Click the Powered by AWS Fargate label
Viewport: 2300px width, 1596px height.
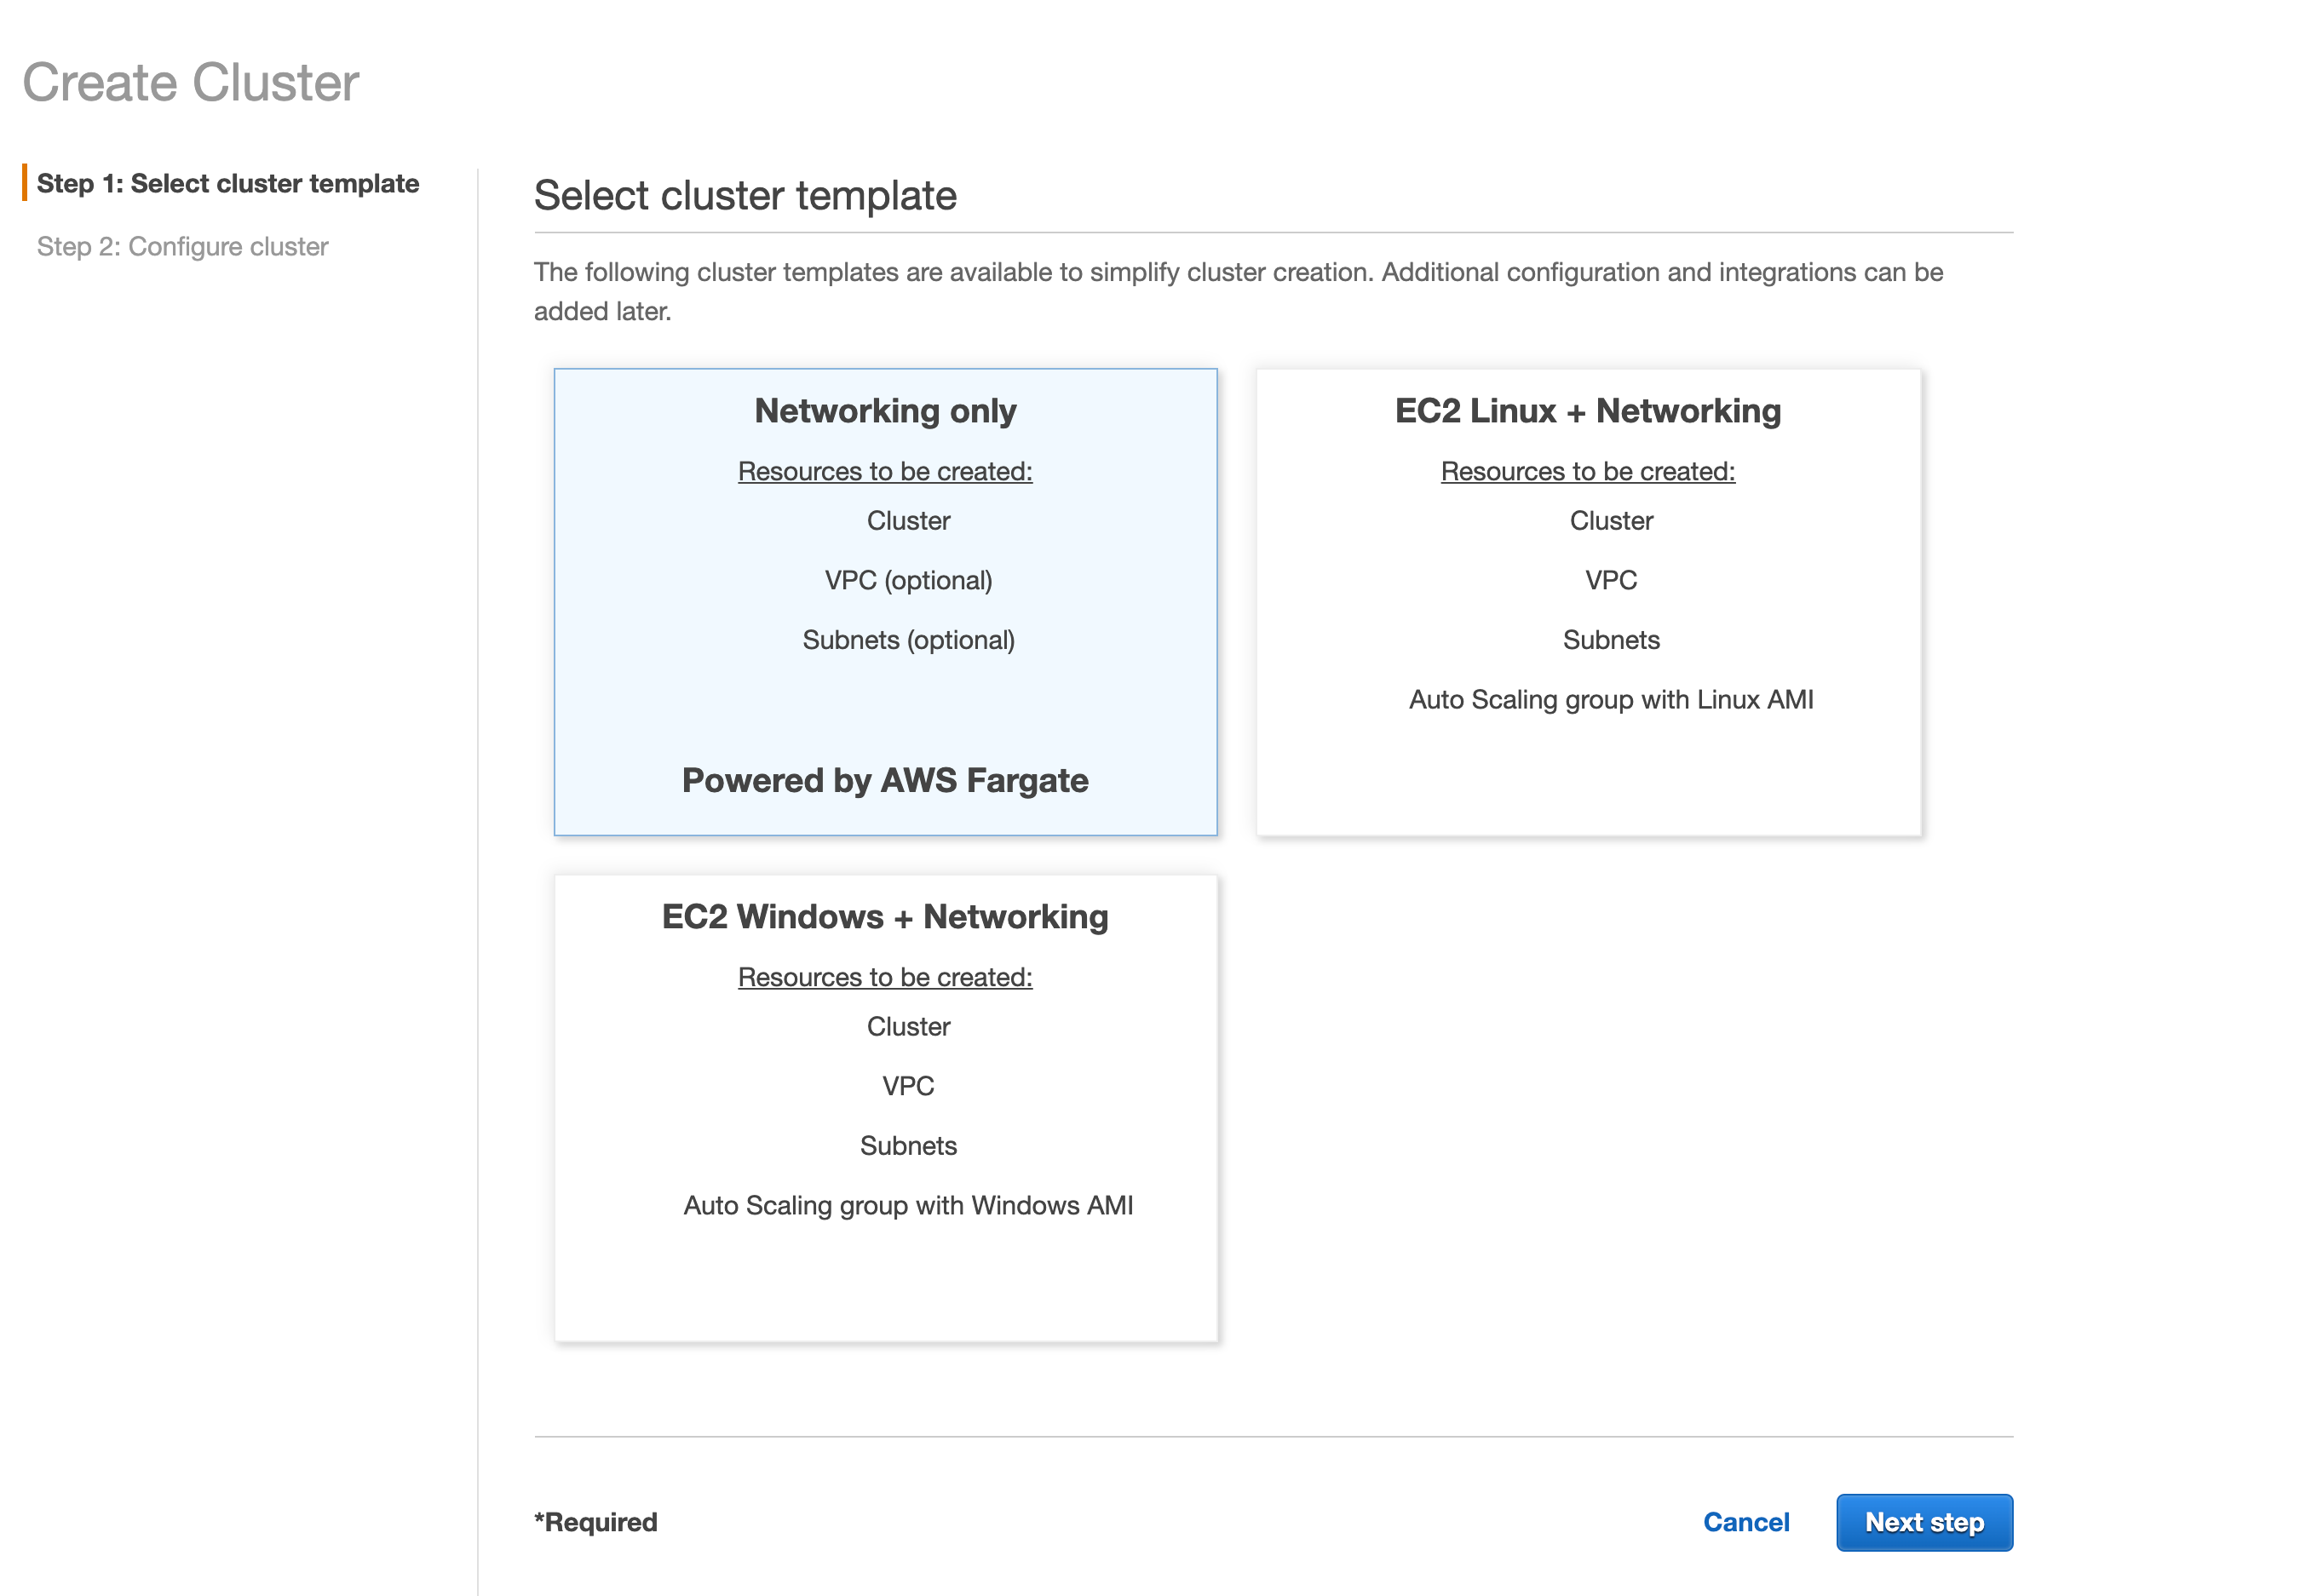tap(885, 781)
